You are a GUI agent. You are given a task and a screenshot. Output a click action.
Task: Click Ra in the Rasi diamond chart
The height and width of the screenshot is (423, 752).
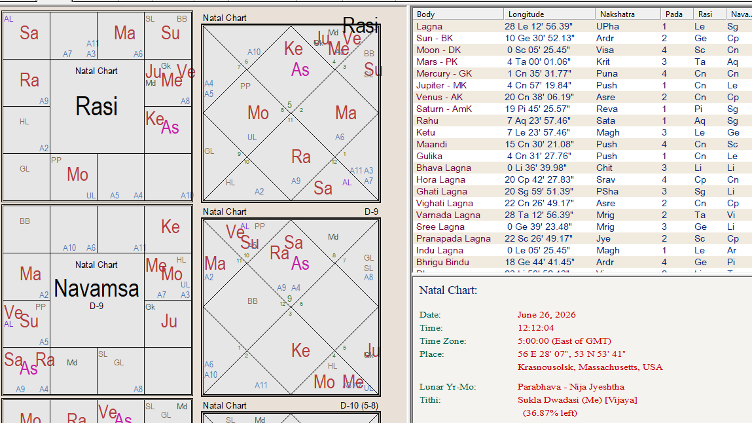tap(300, 157)
